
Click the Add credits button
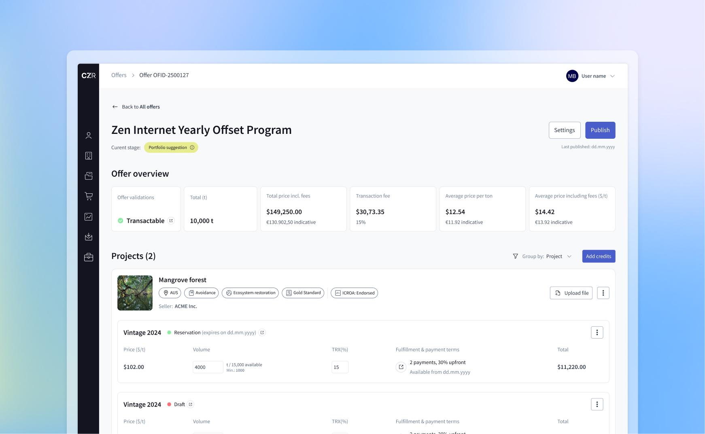(599, 256)
